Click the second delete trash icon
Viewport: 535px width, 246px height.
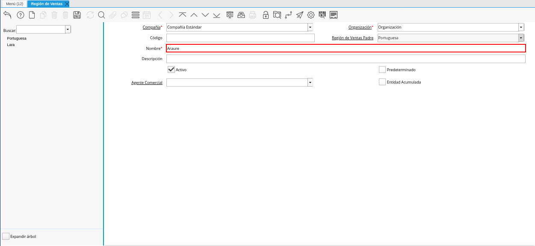coord(65,15)
